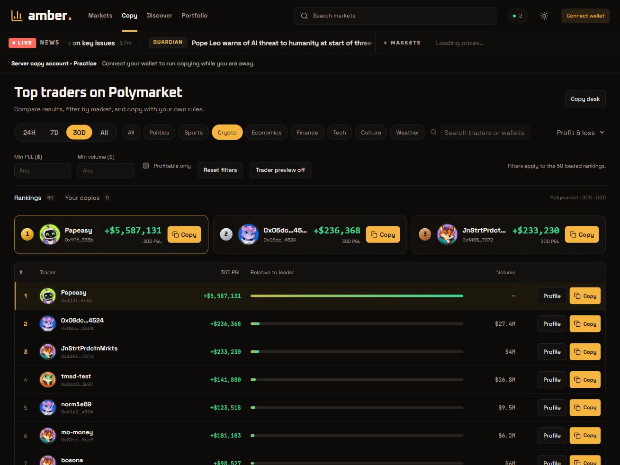620x465 pixels.
Task: Click tmsd-test frog avatar
Action: click(48, 380)
